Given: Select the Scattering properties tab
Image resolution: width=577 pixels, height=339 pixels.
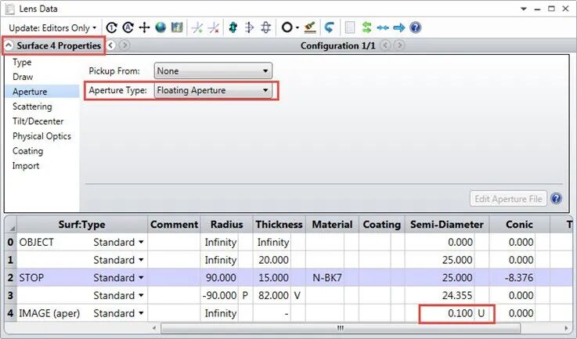Looking at the screenshot, I should point(32,106).
